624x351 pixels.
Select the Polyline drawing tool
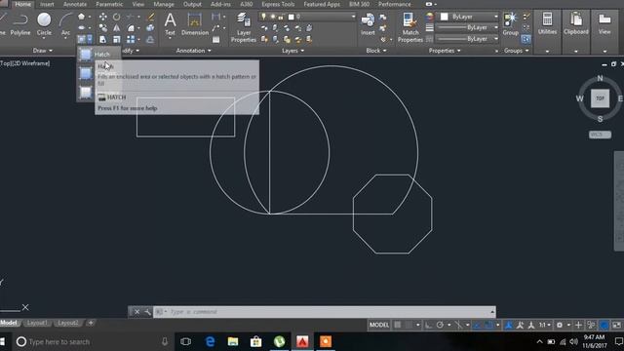pos(19,24)
